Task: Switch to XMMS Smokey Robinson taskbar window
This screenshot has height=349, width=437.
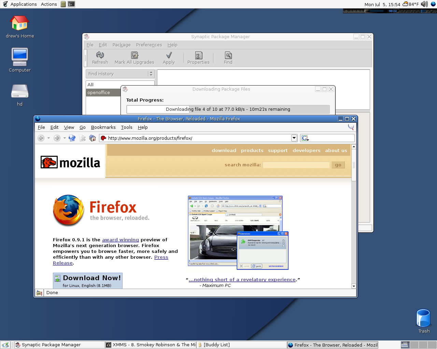Action: pos(151,345)
